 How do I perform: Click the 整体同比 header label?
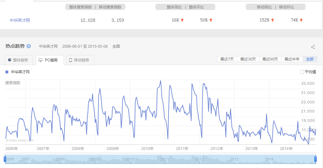pos(174,7)
